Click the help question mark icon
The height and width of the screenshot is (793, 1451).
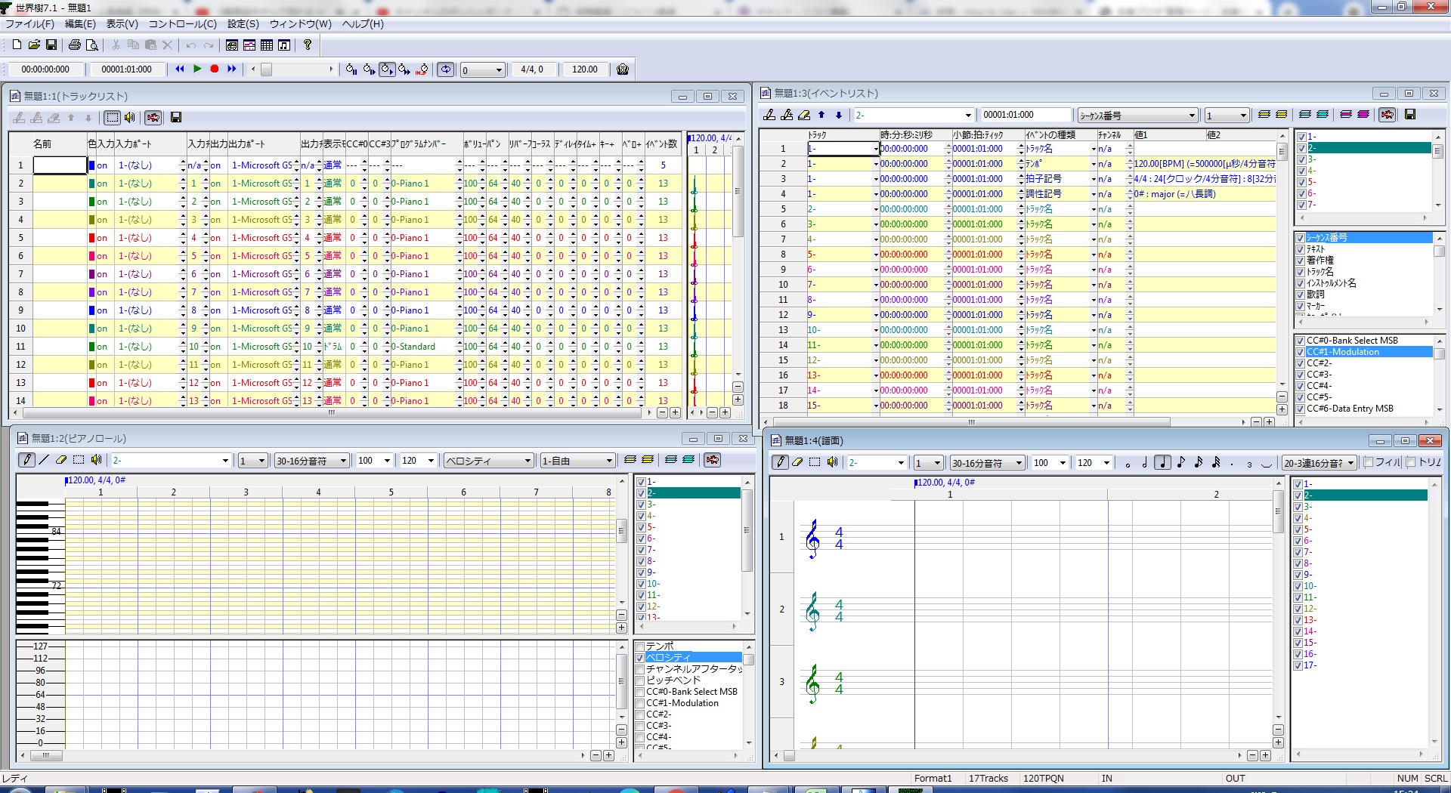(x=308, y=45)
